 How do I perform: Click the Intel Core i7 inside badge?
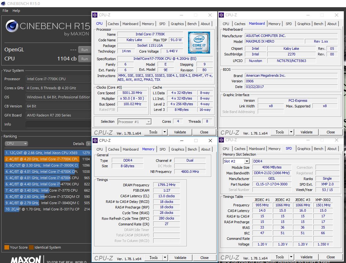(199, 43)
